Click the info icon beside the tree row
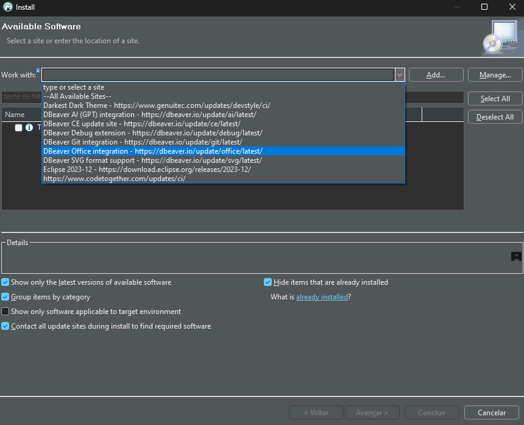This screenshot has width=524, height=425. tap(29, 127)
